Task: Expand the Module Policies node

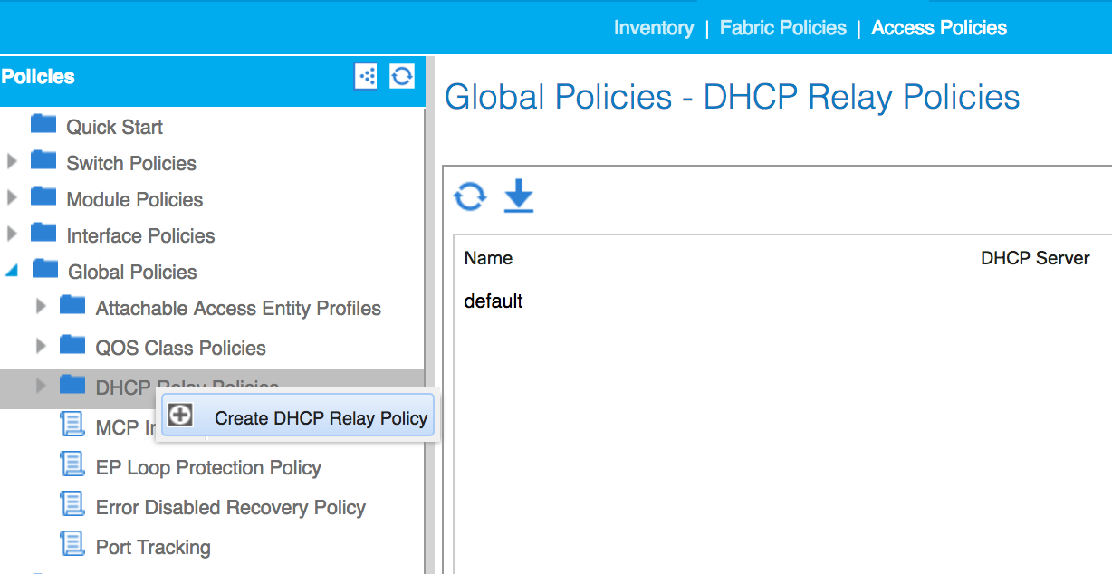Action: 12,198
